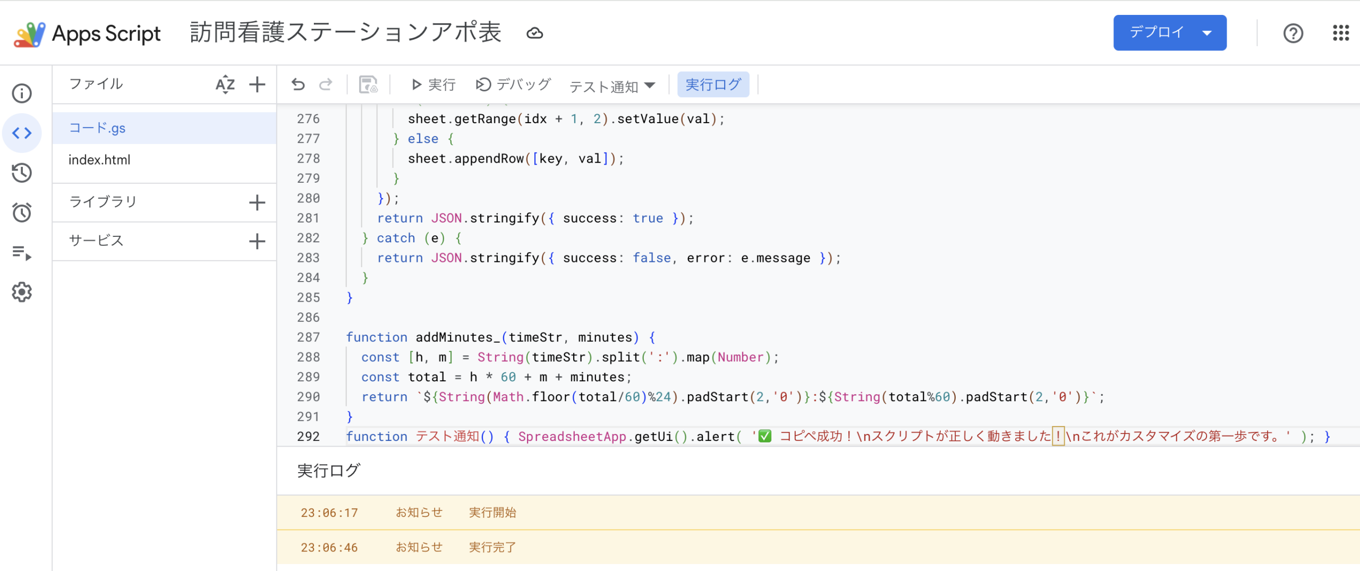Image resolution: width=1360 pixels, height=571 pixels.
Task: Click the sheet.appendRow code line
Action: (x=516, y=159)
